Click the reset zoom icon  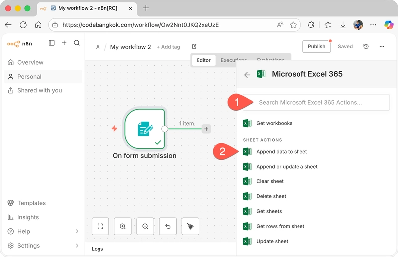(x=168, y=226)
